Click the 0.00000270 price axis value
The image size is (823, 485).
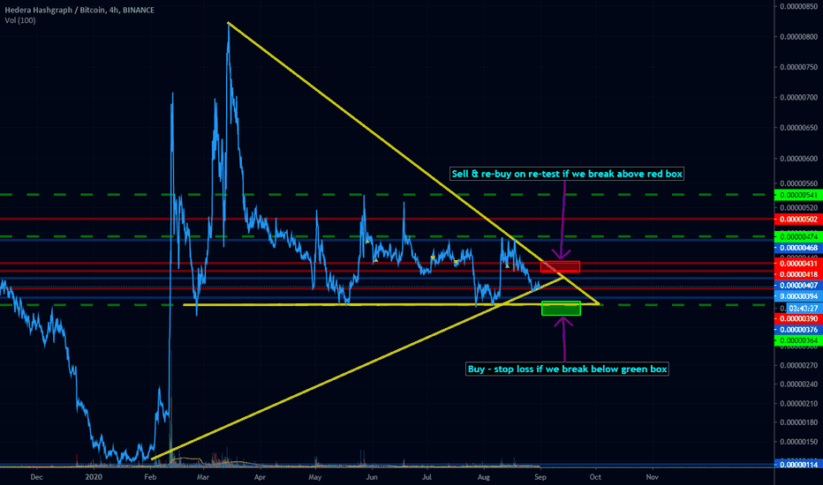pyautogui.click(x=798, y=365)
